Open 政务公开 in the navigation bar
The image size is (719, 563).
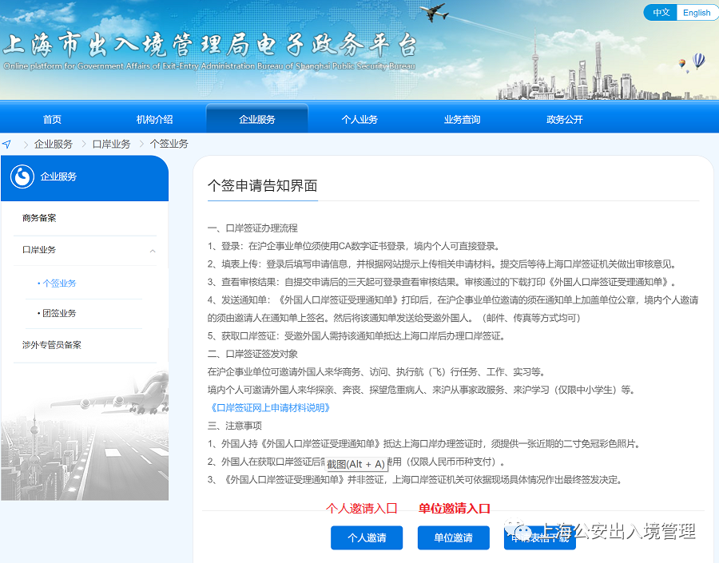[564, 120]
